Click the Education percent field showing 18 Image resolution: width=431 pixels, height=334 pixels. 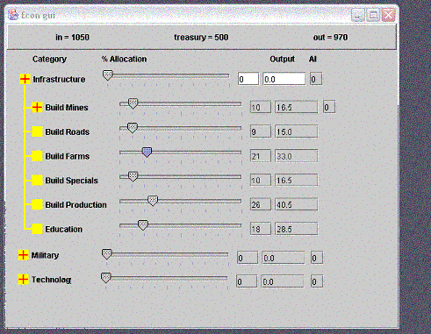tap(261, 229)
